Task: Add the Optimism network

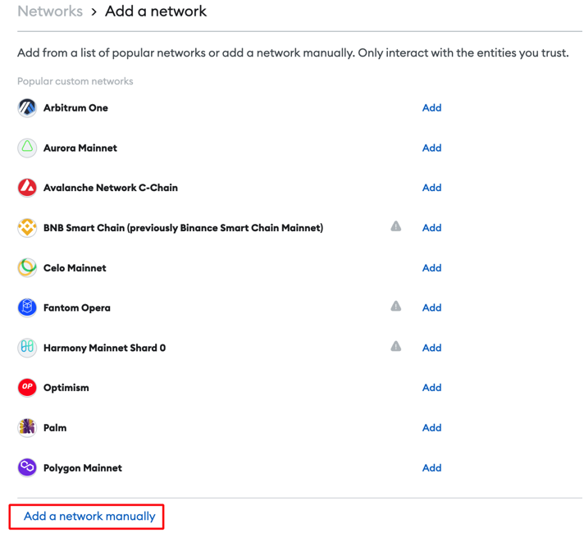Action: coord(431,387)
